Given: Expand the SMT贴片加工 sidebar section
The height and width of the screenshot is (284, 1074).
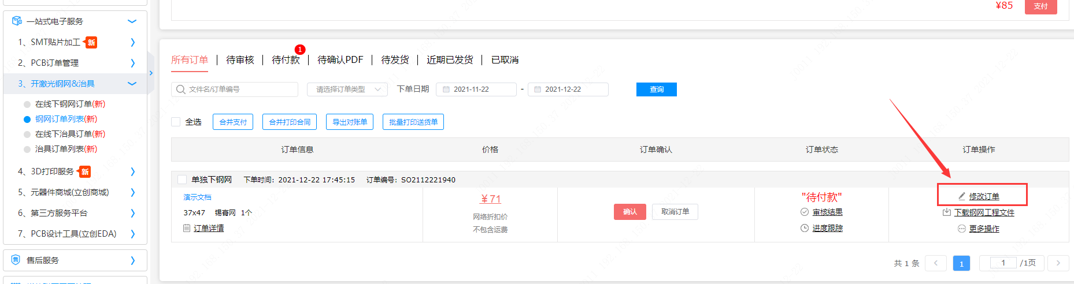Looking at the screenshot, I should point(132,42).
